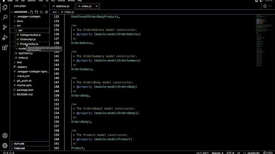The width and height of the screenshot is (275, 154).
Task: Show errors and warnings in status bar
Action: (9, 153)
